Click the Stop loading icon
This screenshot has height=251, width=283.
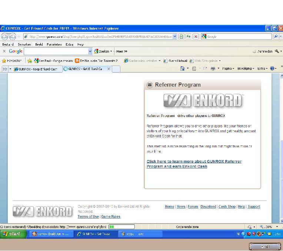click(x=196, y=37)
